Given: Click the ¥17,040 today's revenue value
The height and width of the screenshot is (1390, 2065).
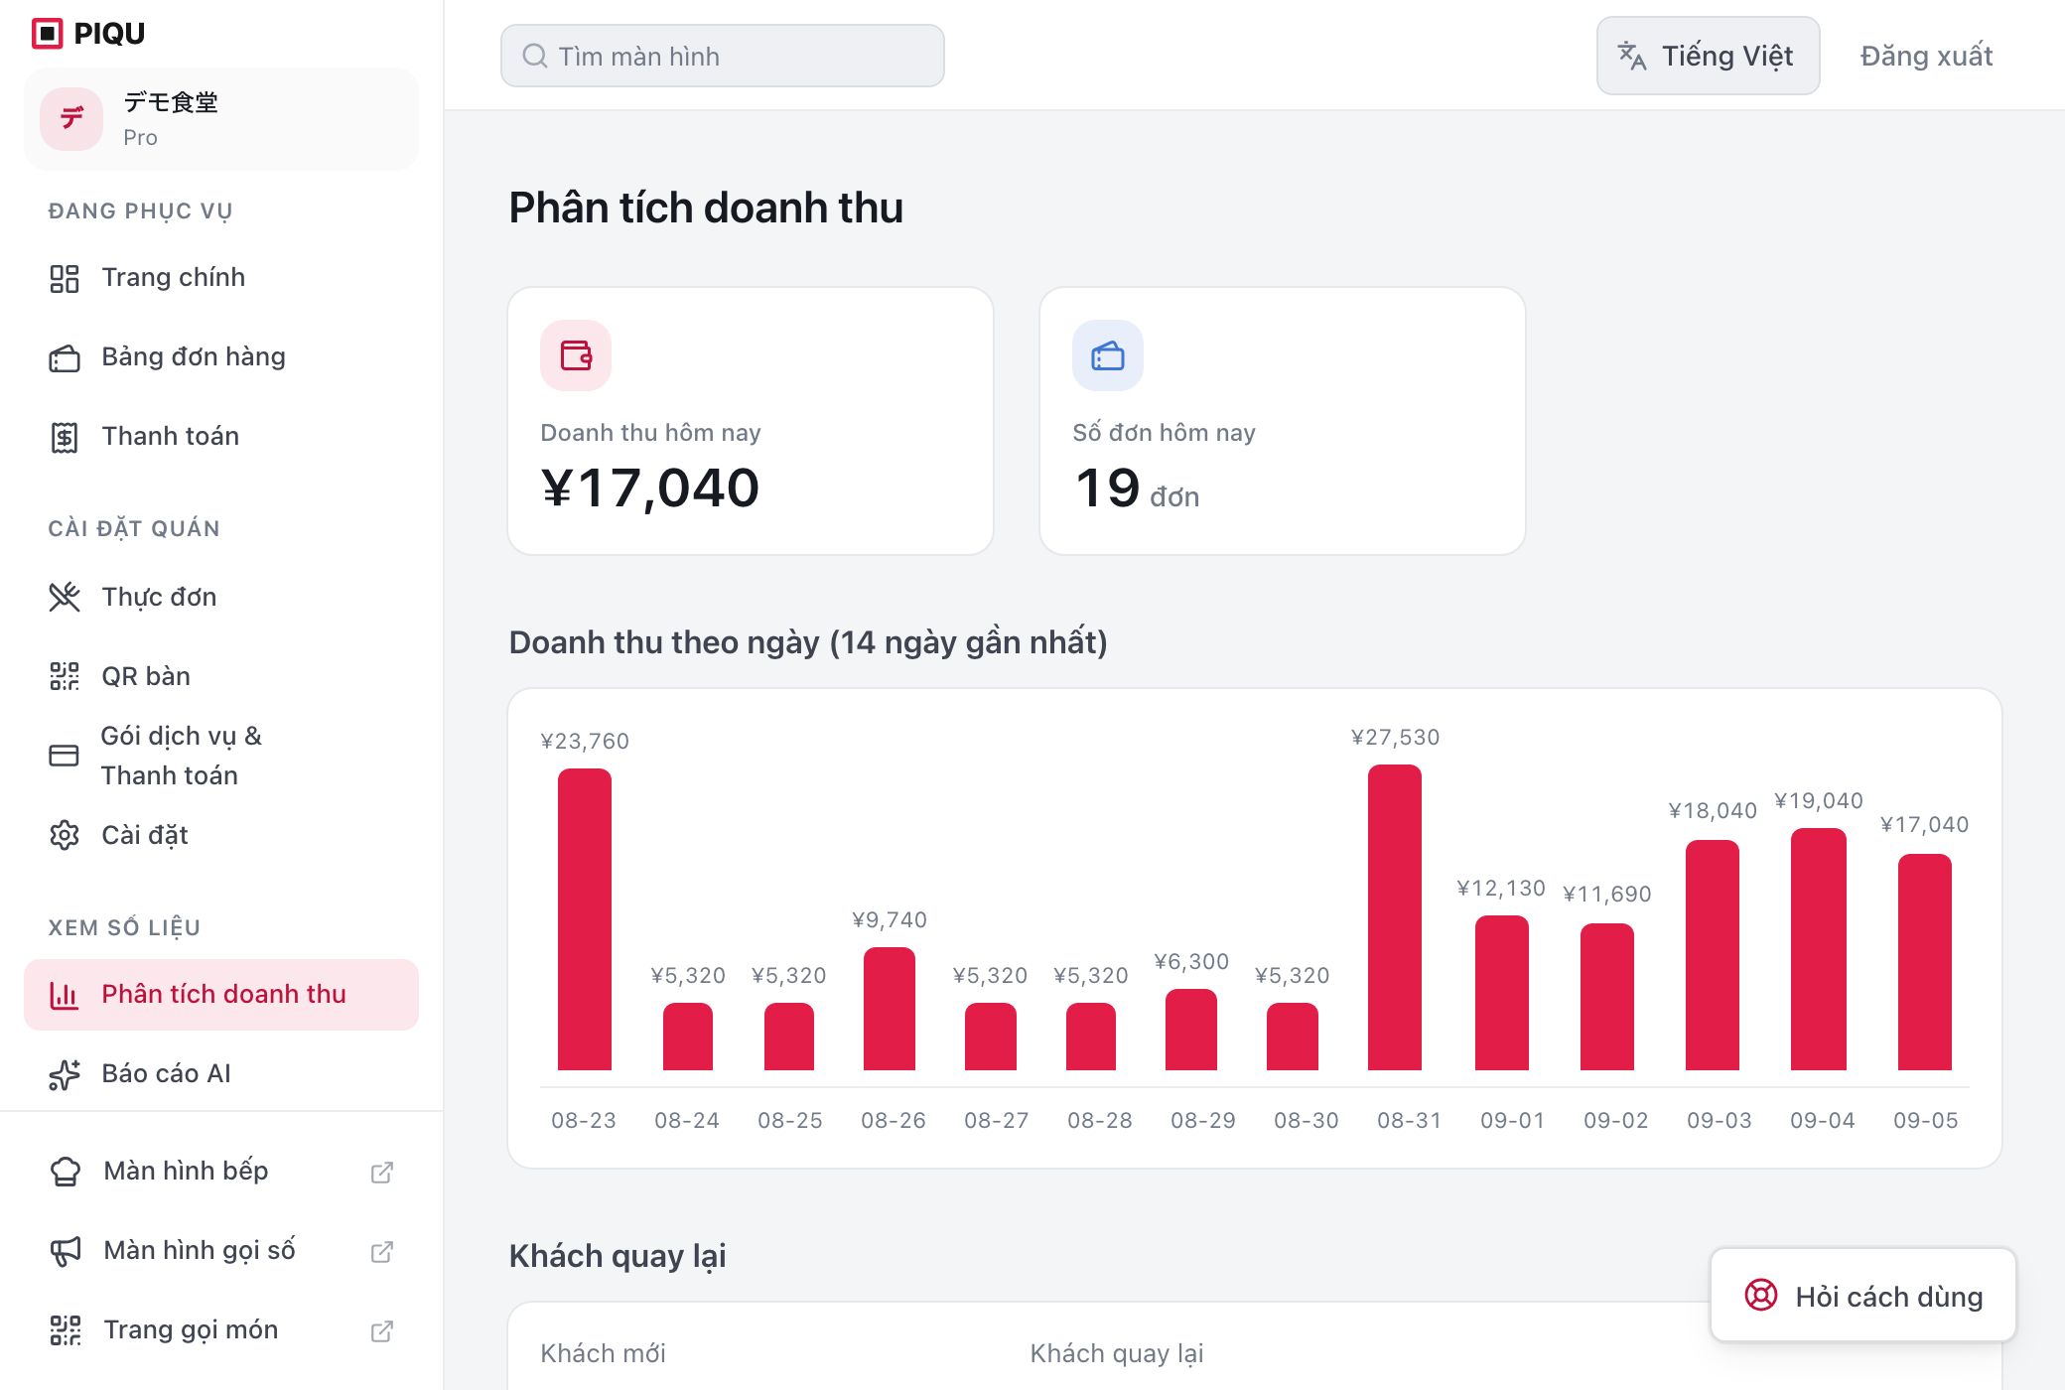Looking at the screenshot, I should 650,487.
